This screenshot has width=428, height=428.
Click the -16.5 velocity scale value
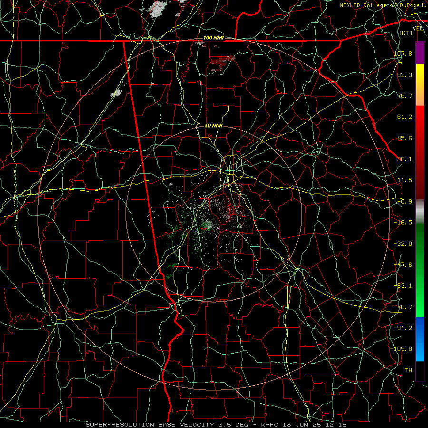[403, 223]
